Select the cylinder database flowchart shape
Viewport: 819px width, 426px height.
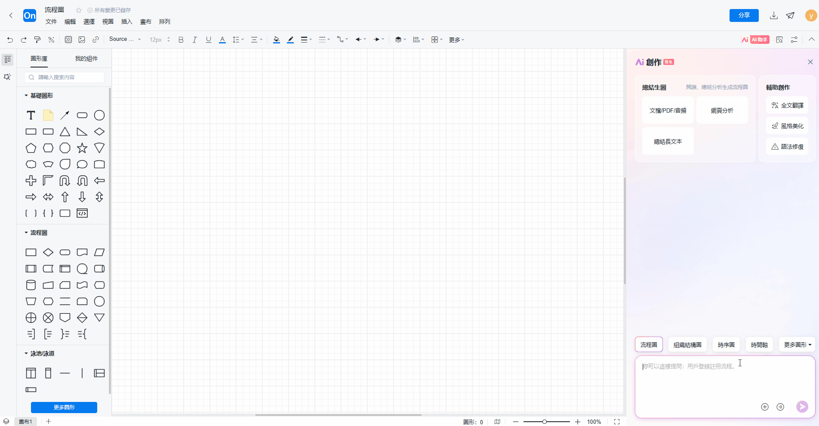point(31,285)
